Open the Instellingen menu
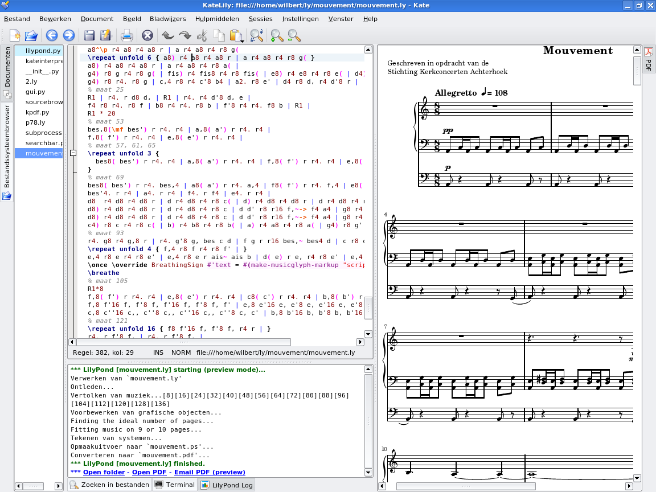This screenshot has width=656, height=492. (x=301, y=19)
